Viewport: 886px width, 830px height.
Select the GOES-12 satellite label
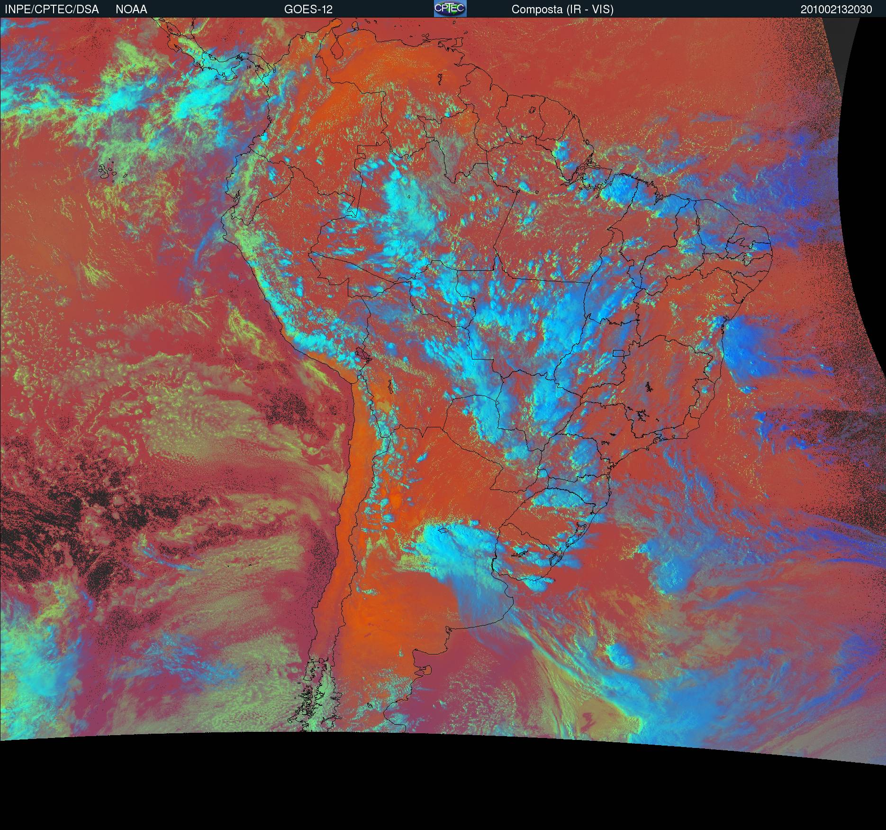(x=308, y=9)
